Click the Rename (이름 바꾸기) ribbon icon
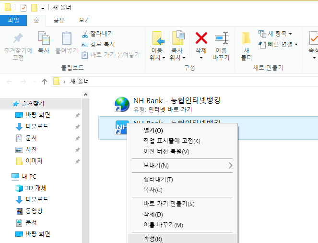Viewport: 318px width, 243px height. (221, 38)
